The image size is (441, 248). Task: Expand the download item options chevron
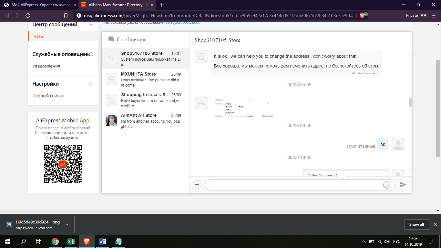67,224
